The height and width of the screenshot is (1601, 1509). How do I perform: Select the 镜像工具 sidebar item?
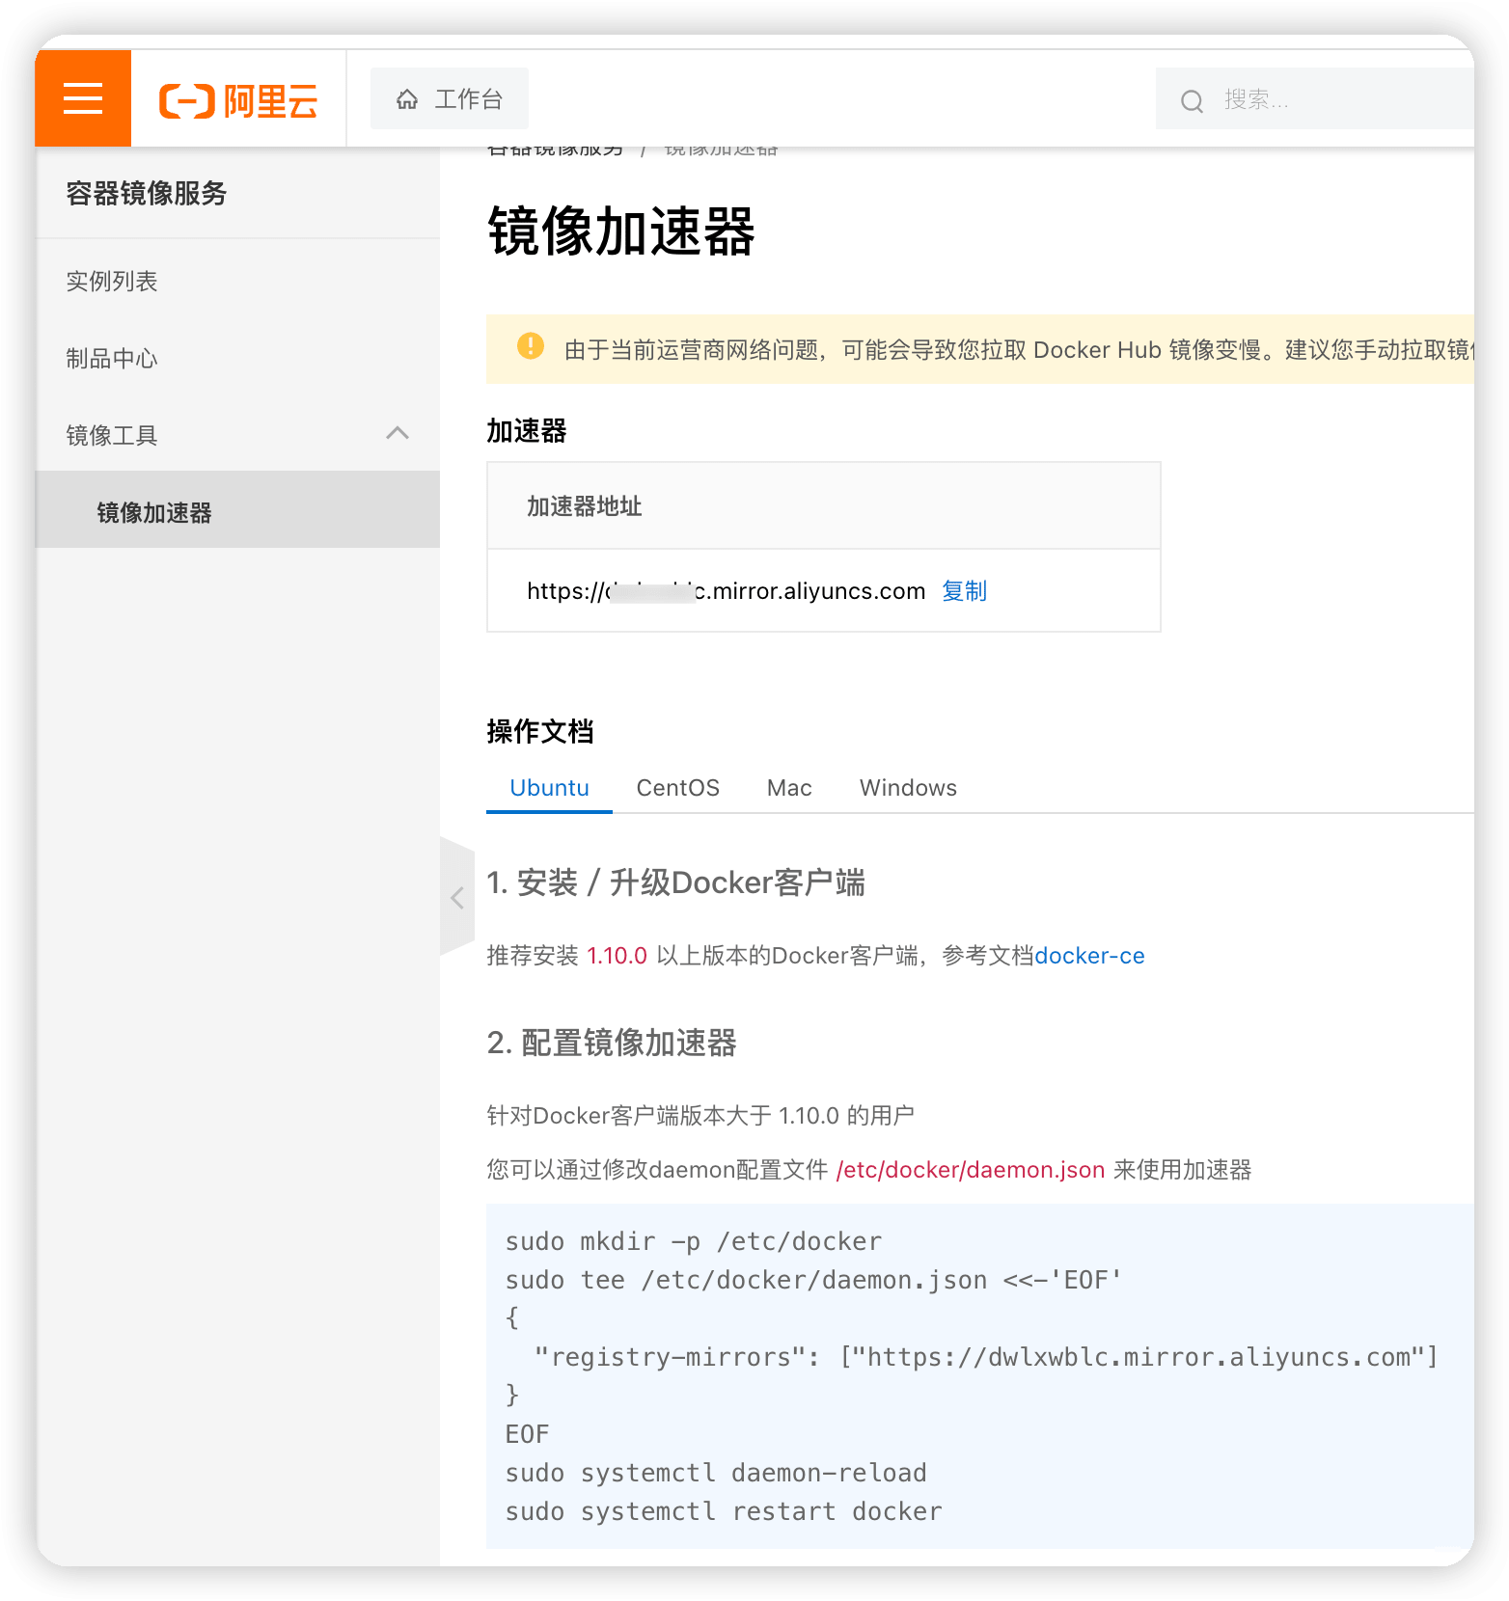(x=237, y=436)
